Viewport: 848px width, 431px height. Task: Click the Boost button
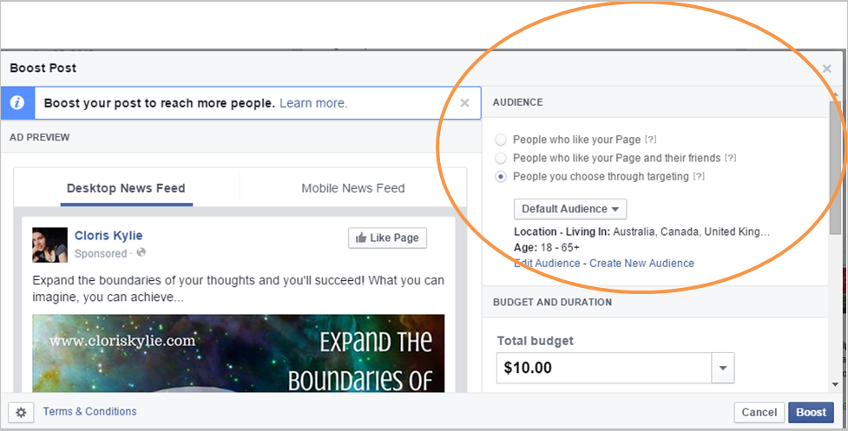812,413
